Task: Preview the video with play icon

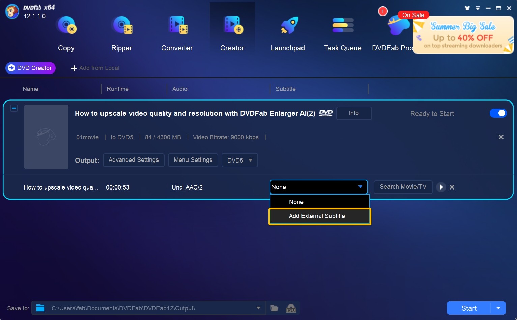Action: point(441,187)
